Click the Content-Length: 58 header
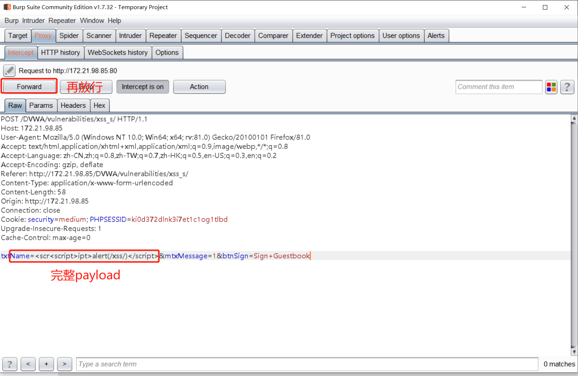Image resolution: width=578 pixels, height=376 pixels. (33, 192)
